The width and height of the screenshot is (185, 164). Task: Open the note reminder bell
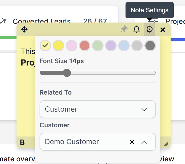[x=137, y=29]
